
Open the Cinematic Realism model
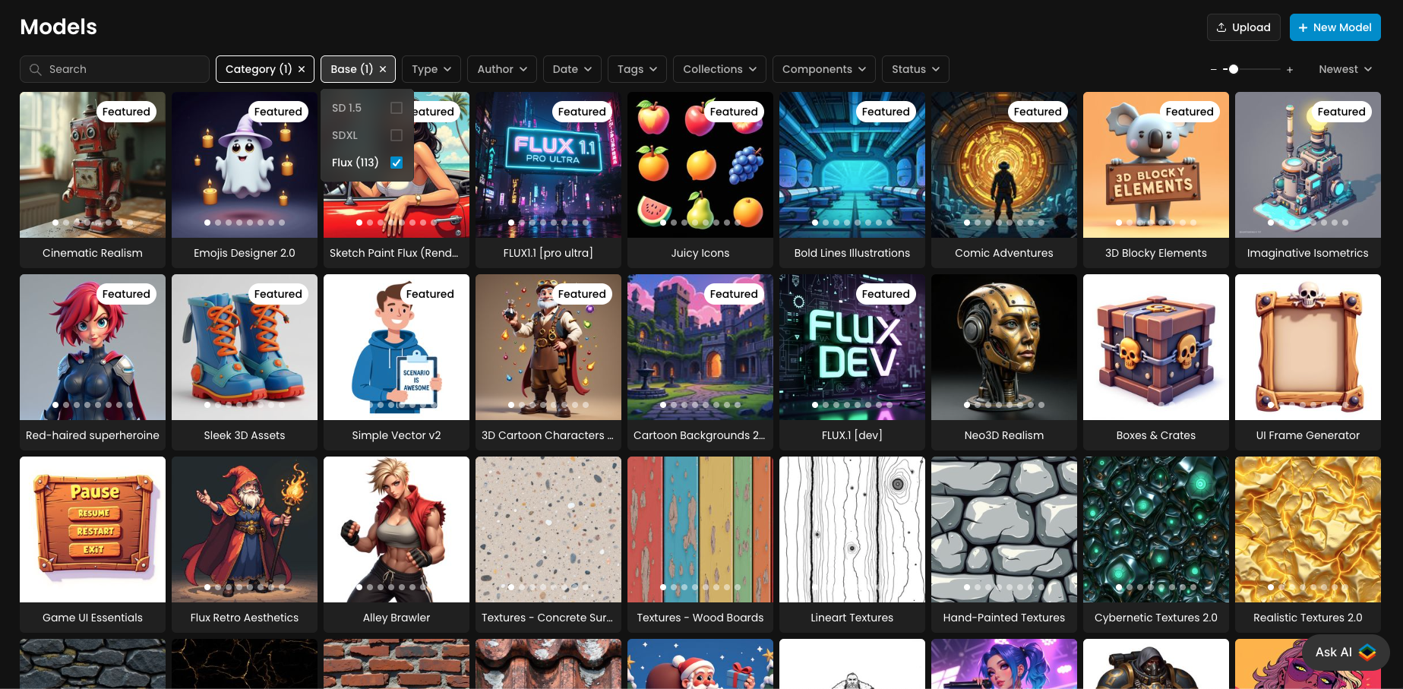[x=93, y=180]
